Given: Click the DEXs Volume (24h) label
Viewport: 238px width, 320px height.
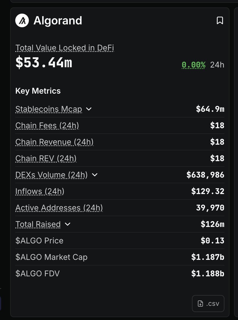Looking at the screenshot, I should 51,175.
